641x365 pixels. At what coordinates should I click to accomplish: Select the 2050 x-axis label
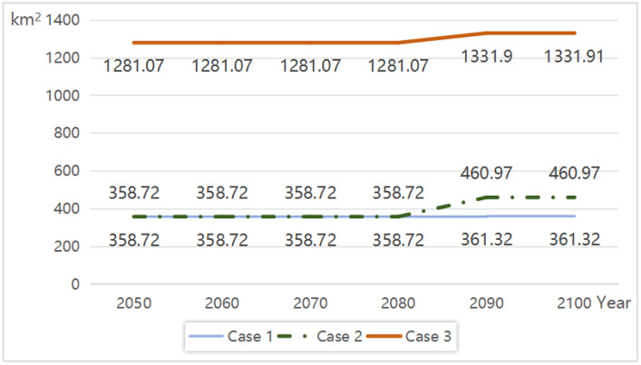click(133, 303)
